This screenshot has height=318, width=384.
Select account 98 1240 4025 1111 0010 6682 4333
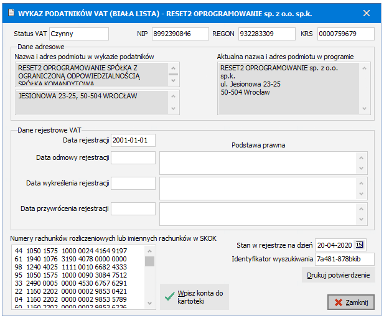tap(71, 267)
